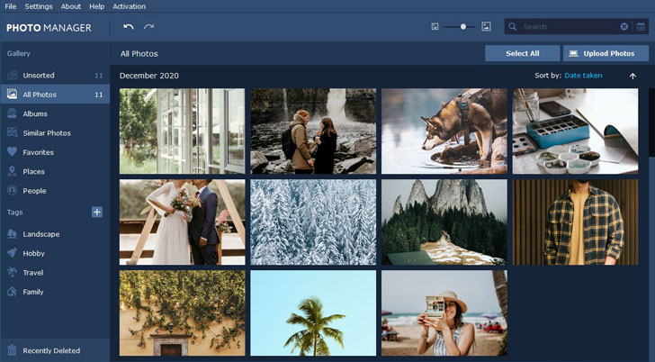Select the Hobby tag
The width and height of the screenshot is (655, 362).
(55, 253)
